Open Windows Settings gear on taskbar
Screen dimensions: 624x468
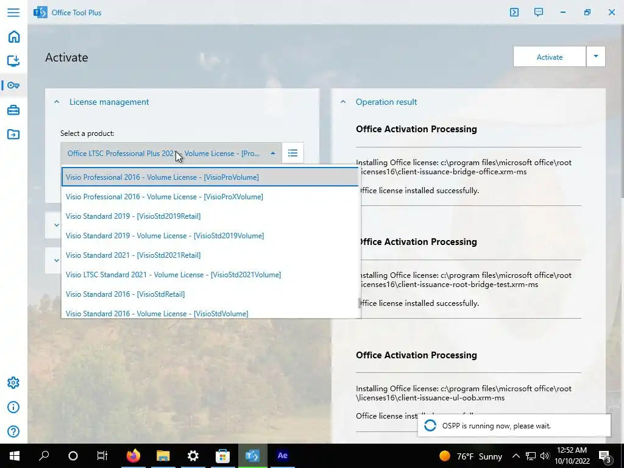pos(193,456)
